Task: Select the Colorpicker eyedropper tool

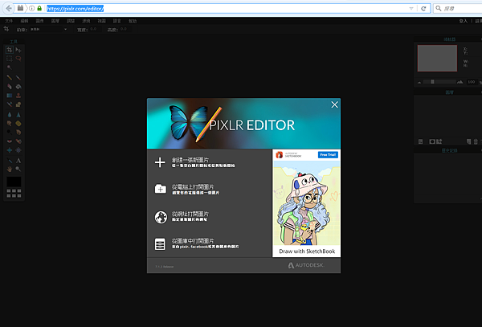Action: (x=10, y=161)
